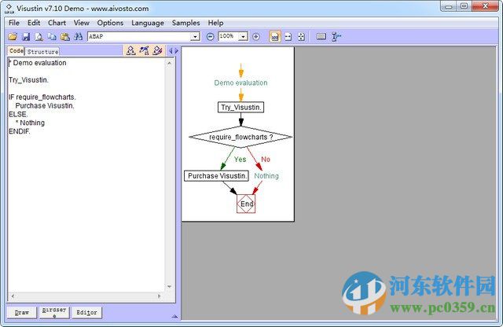Open find with the binoculars icon

79,37
